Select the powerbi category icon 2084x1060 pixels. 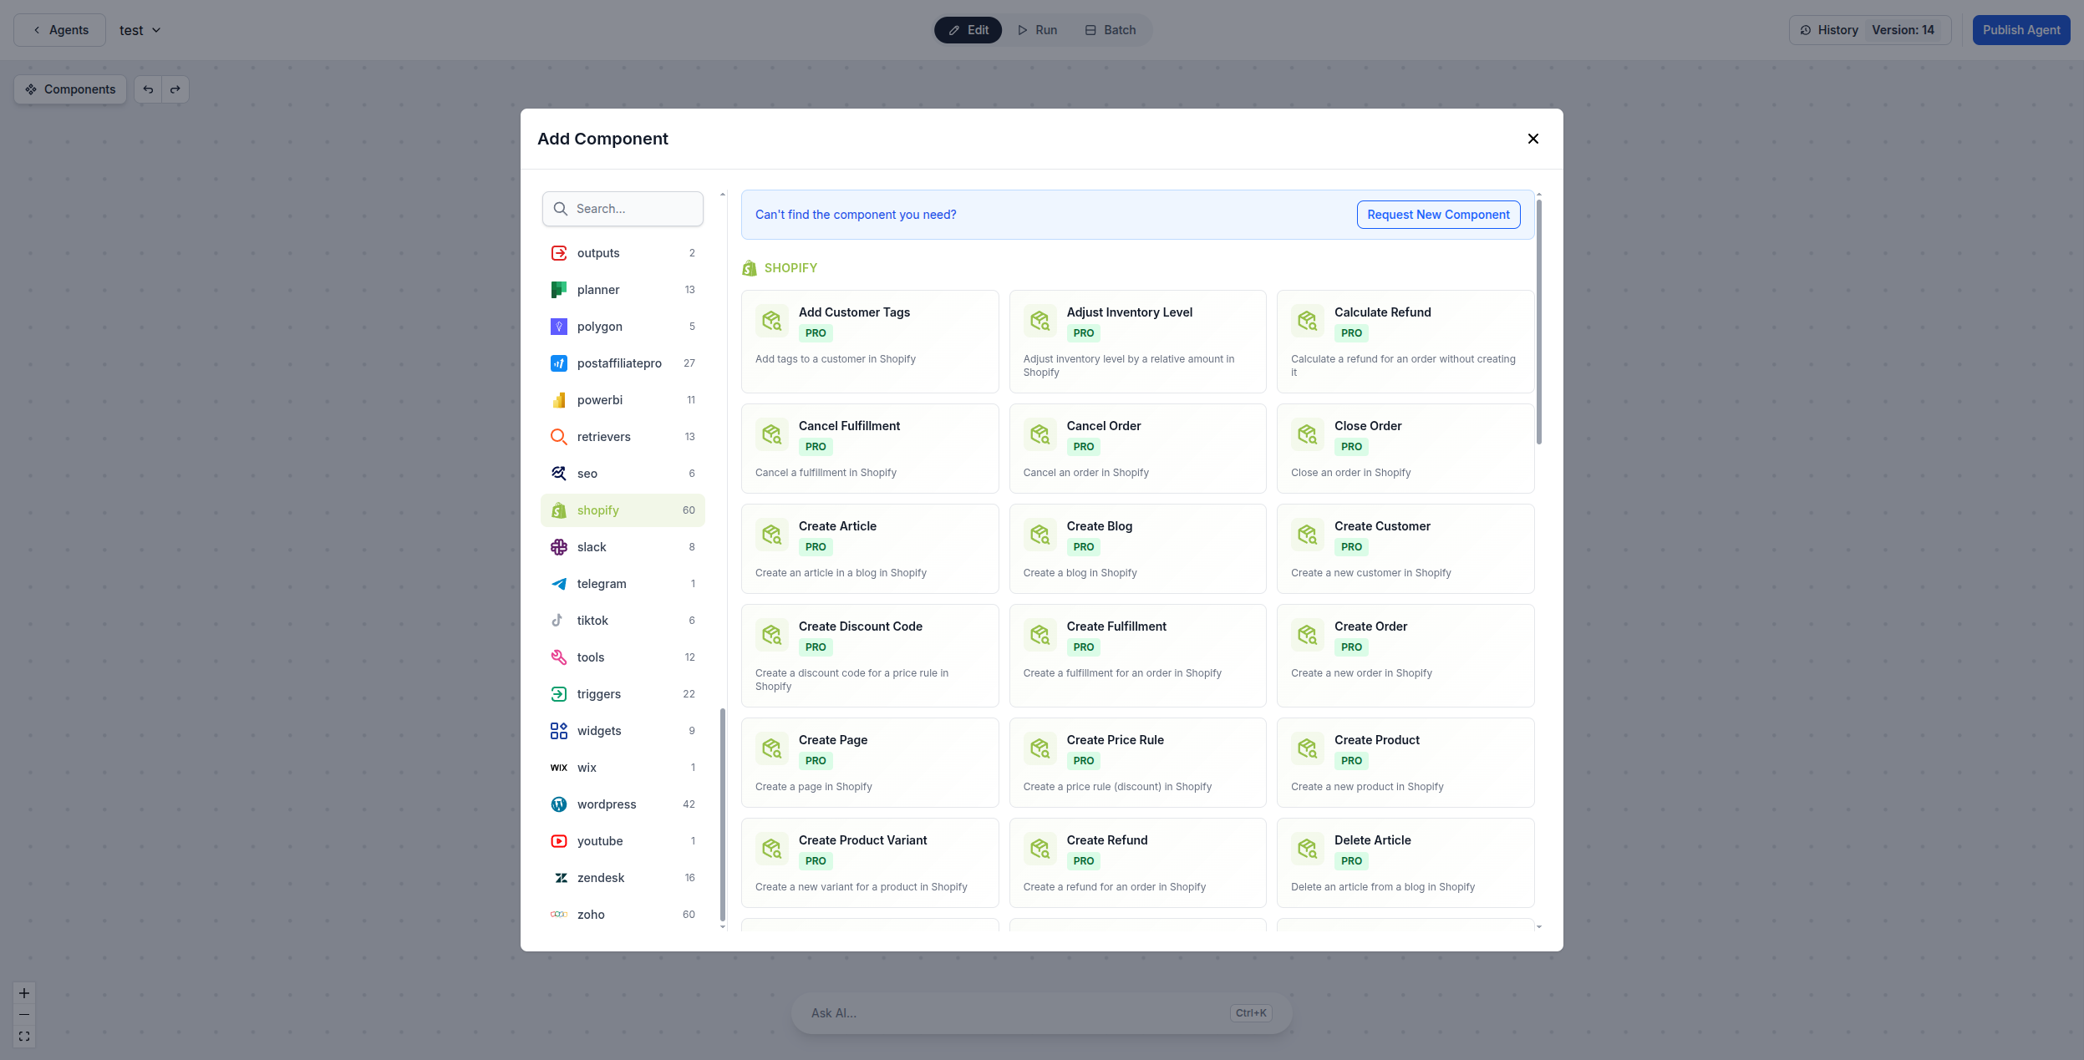point(559,399)
